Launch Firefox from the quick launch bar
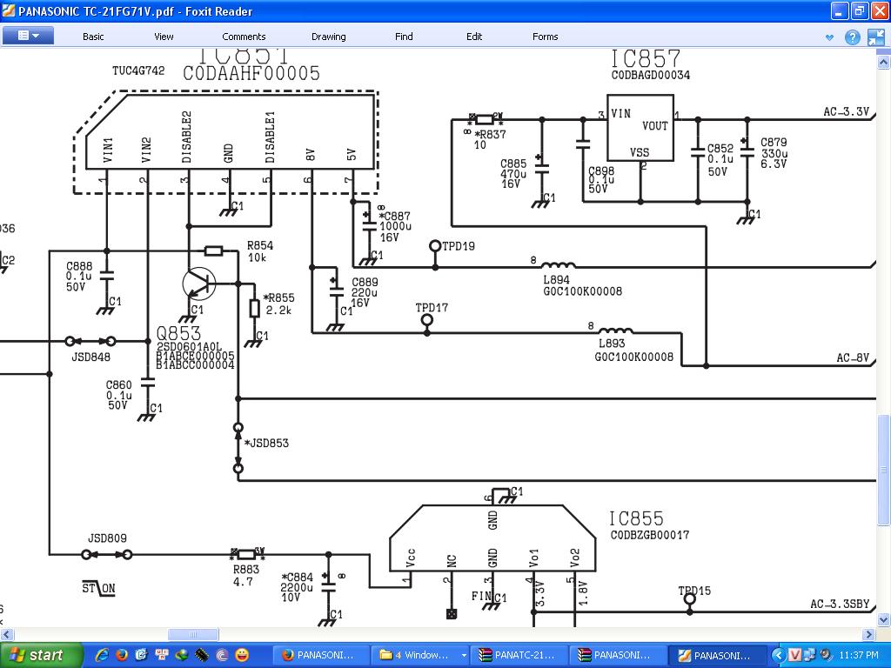The image size is (891, 668). 122,655
